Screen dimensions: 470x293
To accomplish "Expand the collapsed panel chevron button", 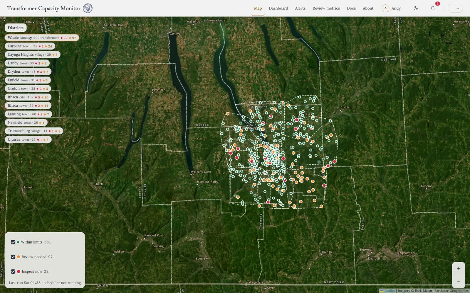I will click(x=455, y=8).
